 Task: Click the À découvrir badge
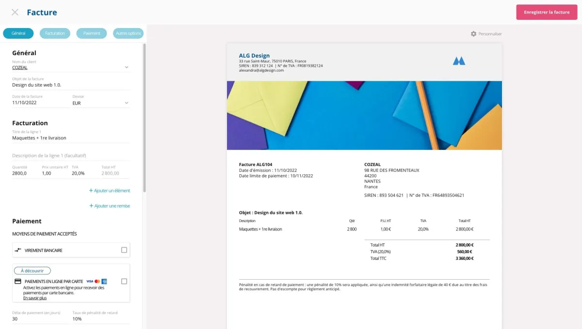[x=32, y=271]
